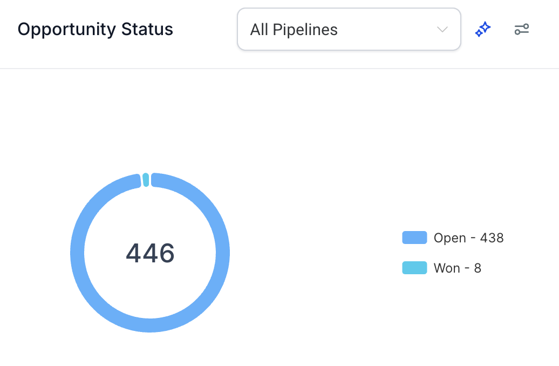559x366 pixels.
Task: Click the blue donut ring's Open arc
Action: click(x=150, y=325)
